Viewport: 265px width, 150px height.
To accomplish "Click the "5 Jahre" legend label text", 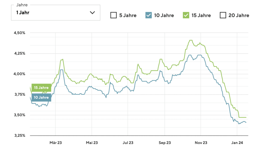I will click(128, 16).
